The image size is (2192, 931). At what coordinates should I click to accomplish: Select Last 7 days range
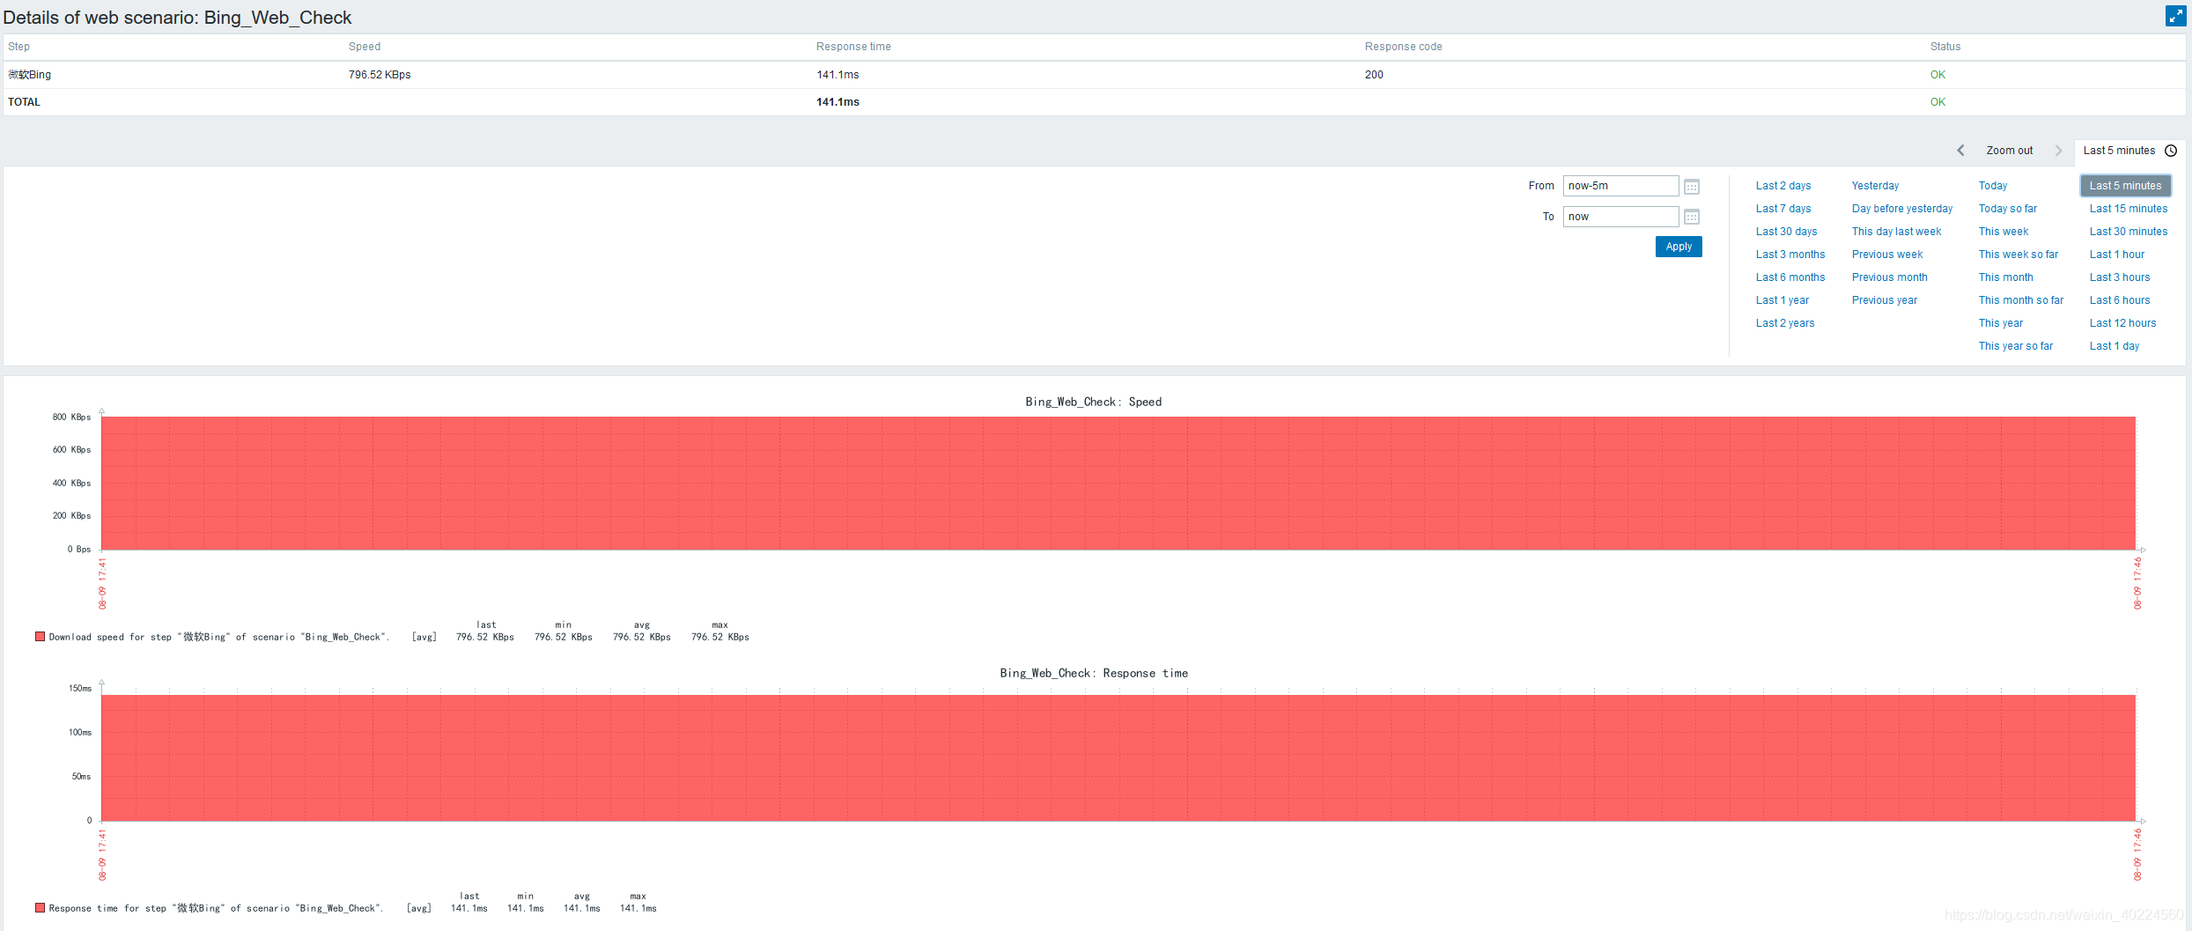(x=1783, y=209)
